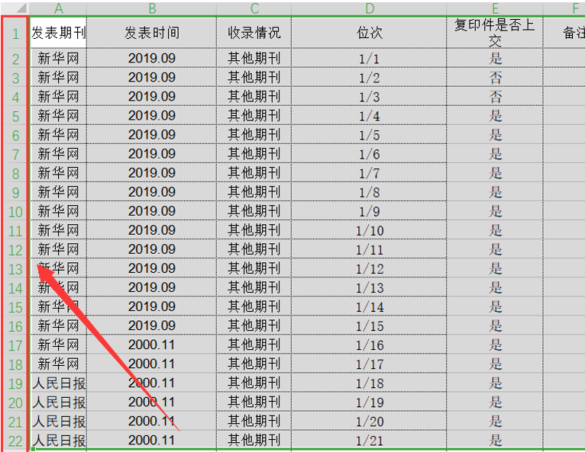Select column B header
Viewport: 585px width, 452px height.
tap(151, 8)
